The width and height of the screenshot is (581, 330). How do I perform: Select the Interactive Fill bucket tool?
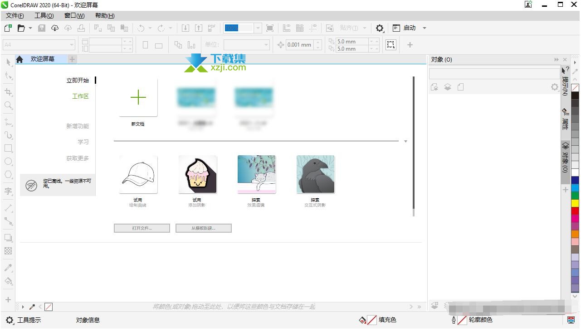pos(8,281)
